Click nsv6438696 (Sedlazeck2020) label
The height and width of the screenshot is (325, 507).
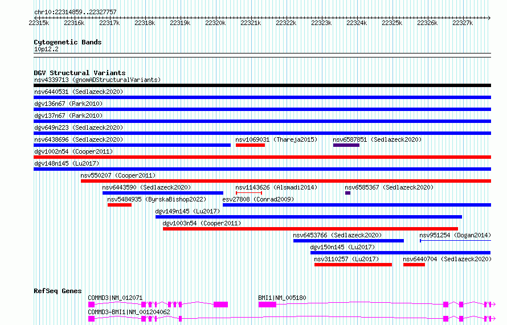click(x=79, y=139)
